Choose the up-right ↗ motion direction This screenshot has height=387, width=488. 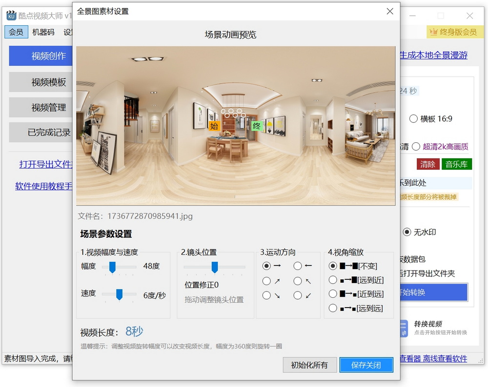tap(266, 281)
